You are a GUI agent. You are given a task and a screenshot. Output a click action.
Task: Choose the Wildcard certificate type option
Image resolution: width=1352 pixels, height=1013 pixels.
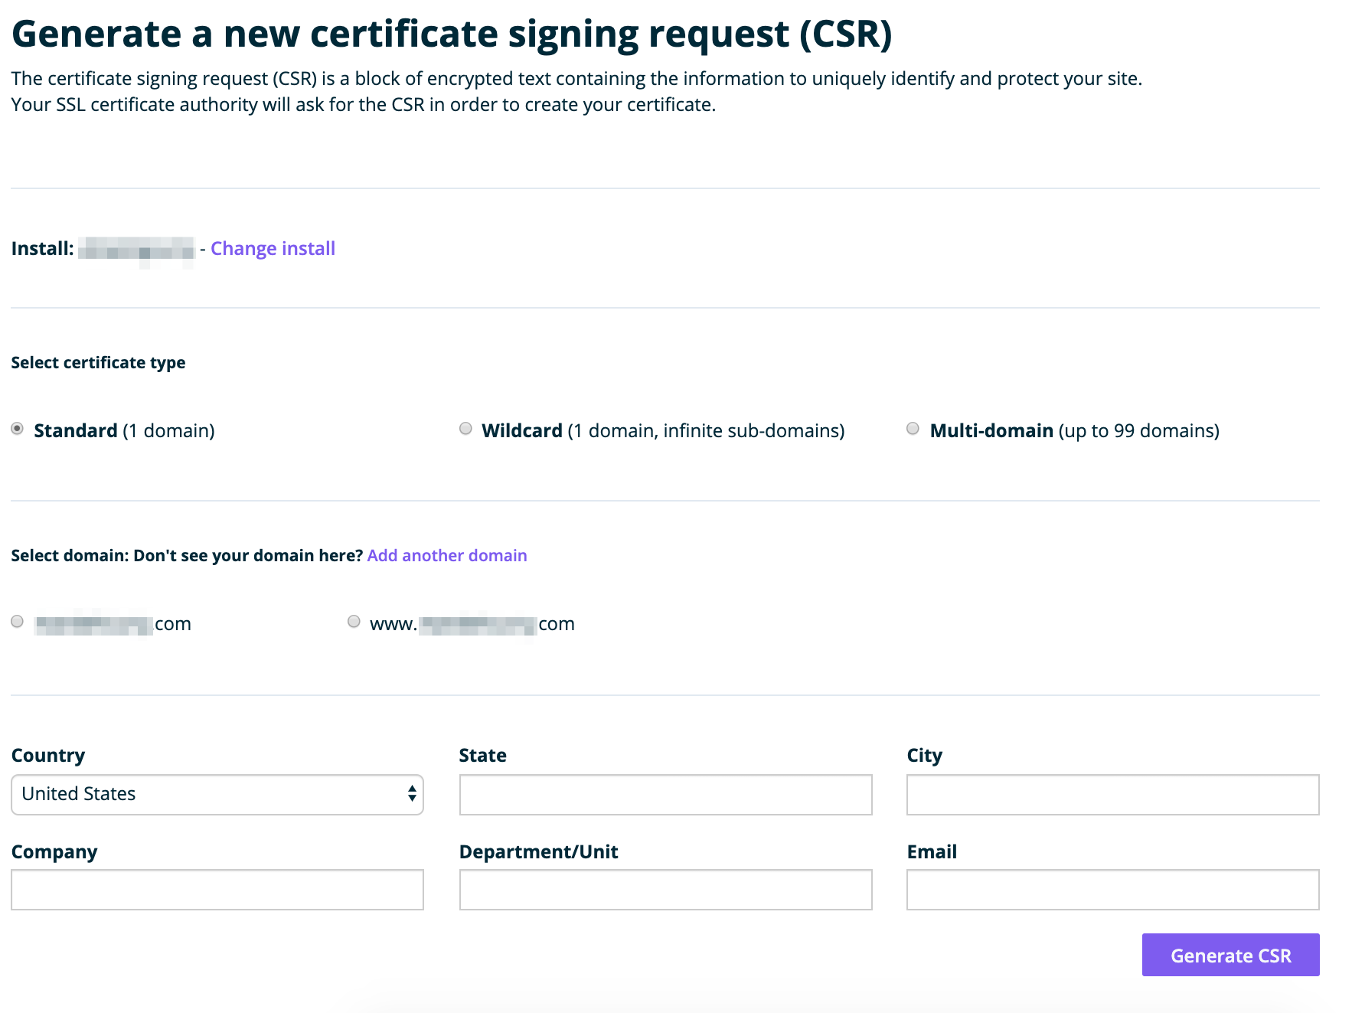(x=465, y=429)
